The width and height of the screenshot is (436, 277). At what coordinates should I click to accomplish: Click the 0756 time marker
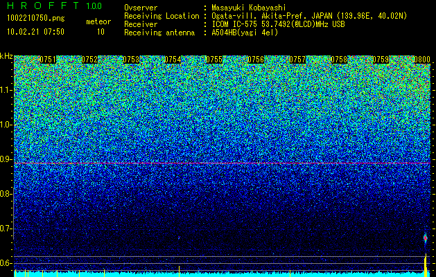coord(256,60)
